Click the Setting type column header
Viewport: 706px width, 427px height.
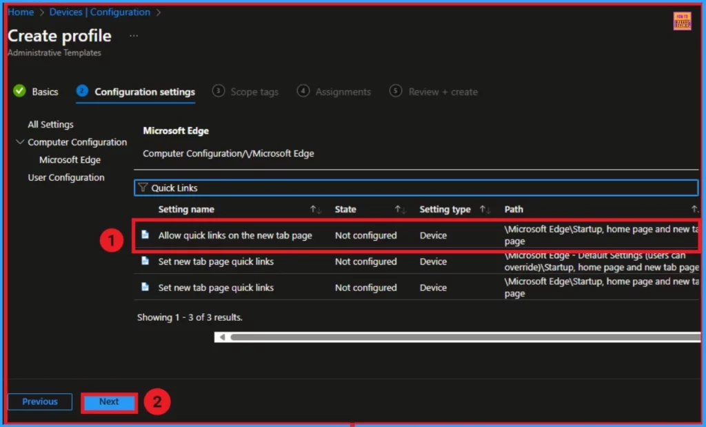(445, 210)
